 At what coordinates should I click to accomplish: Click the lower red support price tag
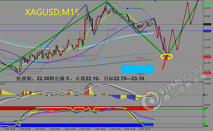point(207,73)
